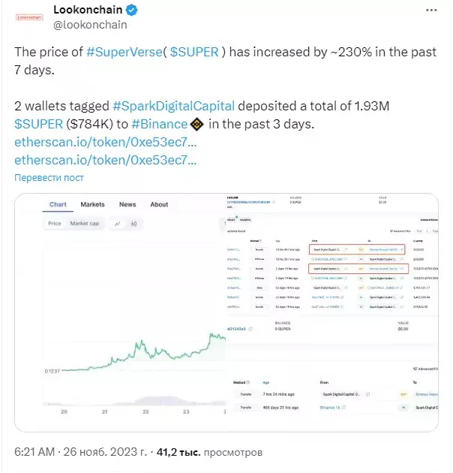Toggle chart to Price view
Screen dimensions: 453x473
coord(55,224)
